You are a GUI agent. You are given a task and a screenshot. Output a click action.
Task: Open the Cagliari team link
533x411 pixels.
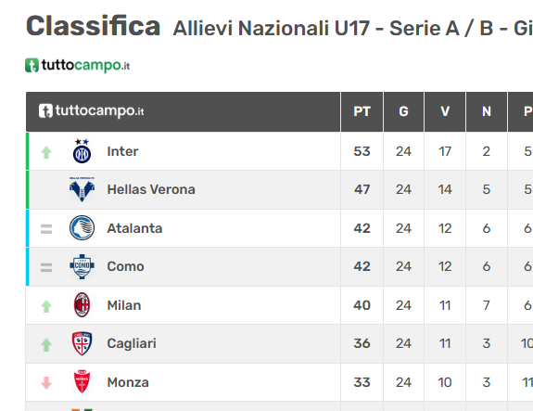click(x=132, y=343)
